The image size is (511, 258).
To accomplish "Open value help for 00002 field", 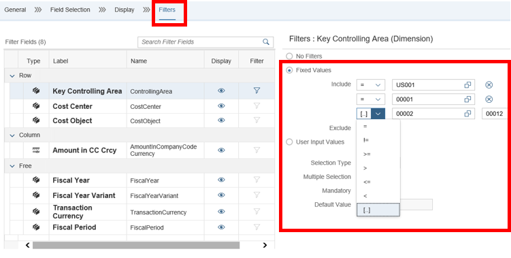I will pyautogui.click(x=467, y=114).
